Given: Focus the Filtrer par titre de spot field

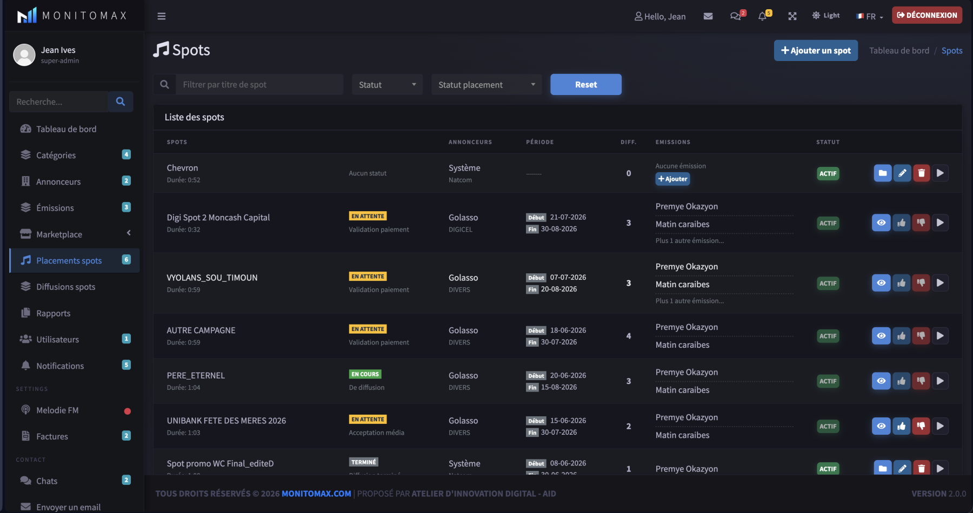Looking at the screenshot, I should pyautogui.click(x=259, y=85).
